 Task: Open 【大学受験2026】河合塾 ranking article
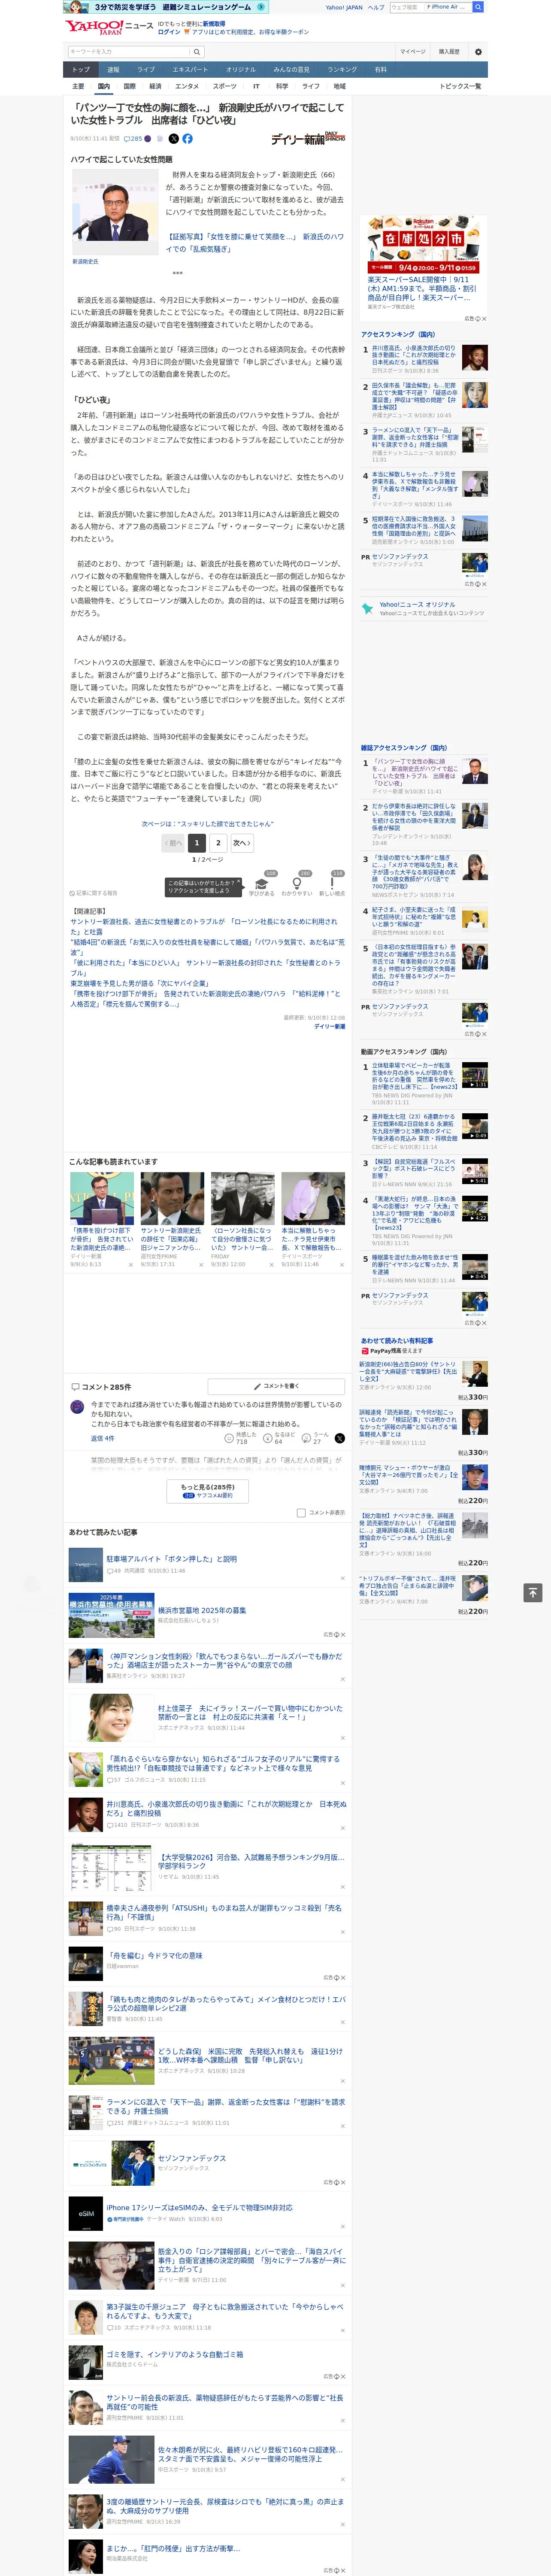click(x=251, y=1862)
